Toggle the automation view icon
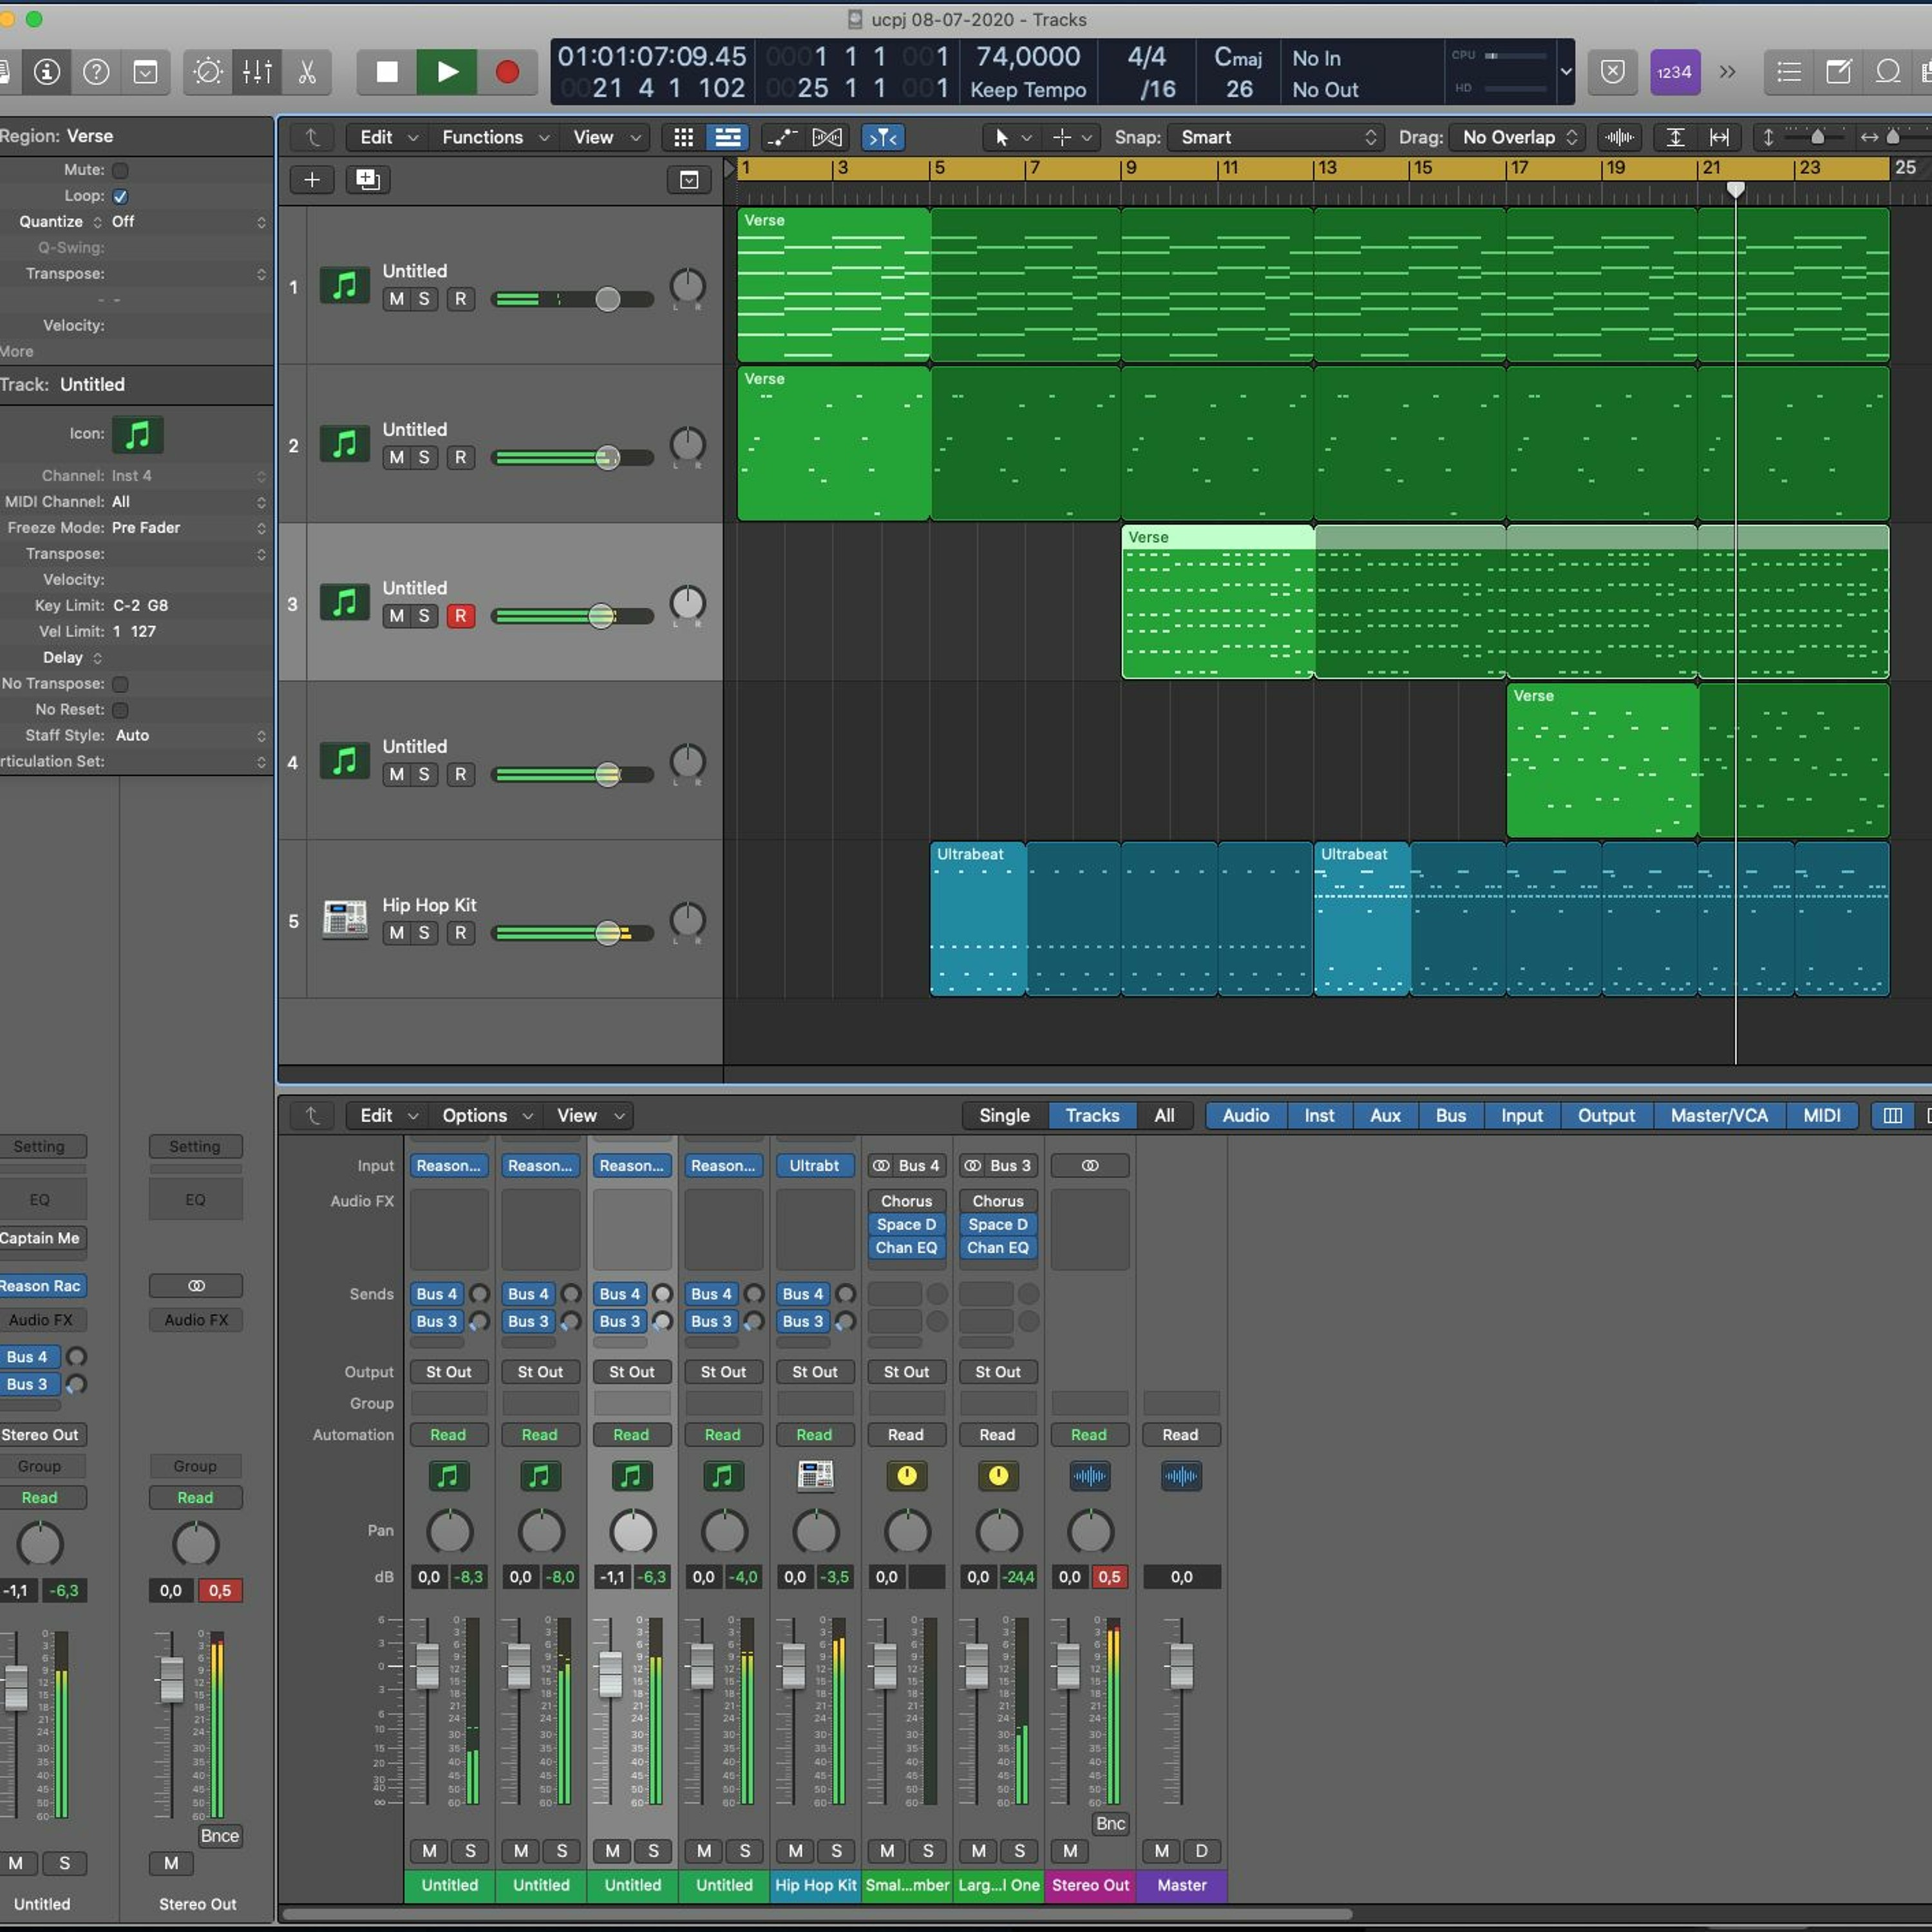1932x1932 pixels. (x=781, y=137)
